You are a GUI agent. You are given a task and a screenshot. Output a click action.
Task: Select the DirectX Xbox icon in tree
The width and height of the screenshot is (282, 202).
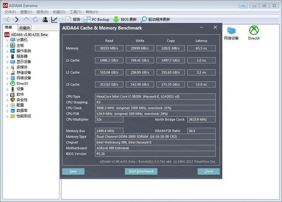click(13, 83)
